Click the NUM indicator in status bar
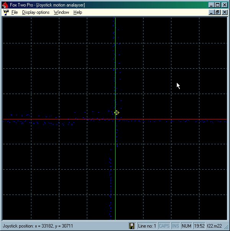Image resolution: width=230 pixels, height=231 pixels. [x=186, y=226]
